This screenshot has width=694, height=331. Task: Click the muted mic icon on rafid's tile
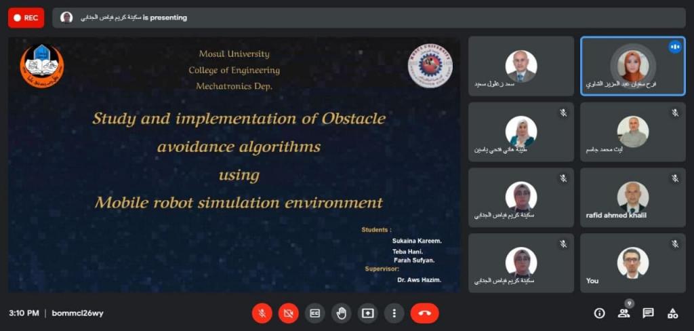674,178
